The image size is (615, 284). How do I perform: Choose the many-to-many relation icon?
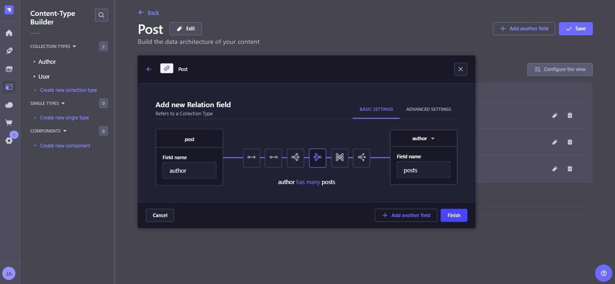point(340,157)
